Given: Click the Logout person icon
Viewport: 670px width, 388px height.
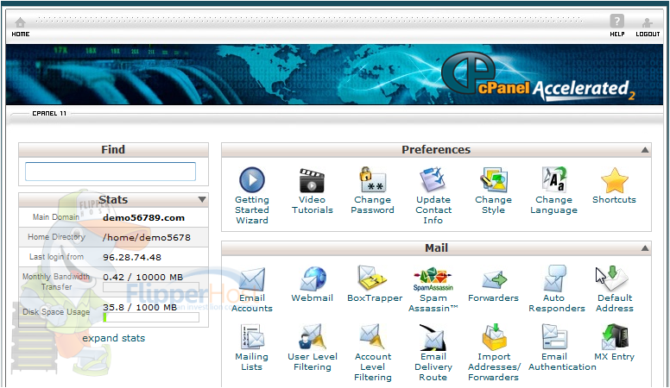Looking at the screenshot, I should 648,22.
